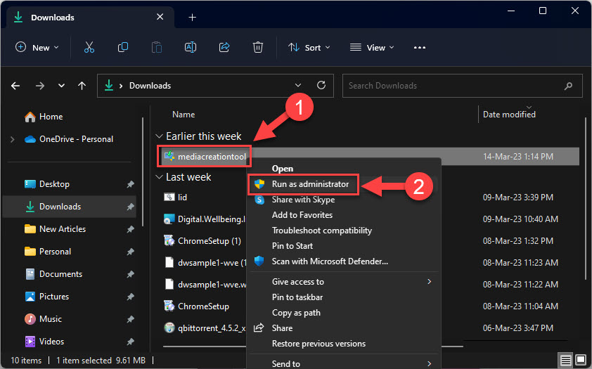592x369 pixels.
Task: Go up one folder level arrow
Action: tap(82, 86)
